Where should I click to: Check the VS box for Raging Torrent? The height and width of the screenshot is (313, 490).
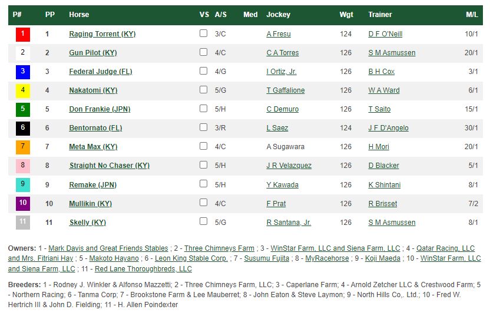(x=203, y=33)
